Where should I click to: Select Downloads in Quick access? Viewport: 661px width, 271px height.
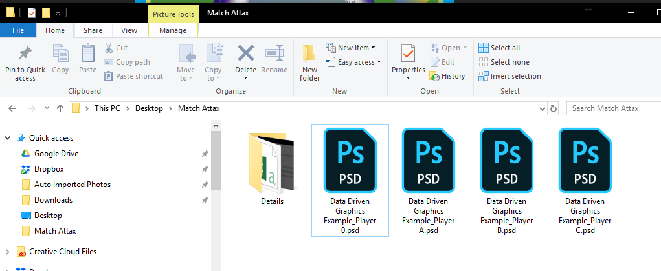click(53, 200)
